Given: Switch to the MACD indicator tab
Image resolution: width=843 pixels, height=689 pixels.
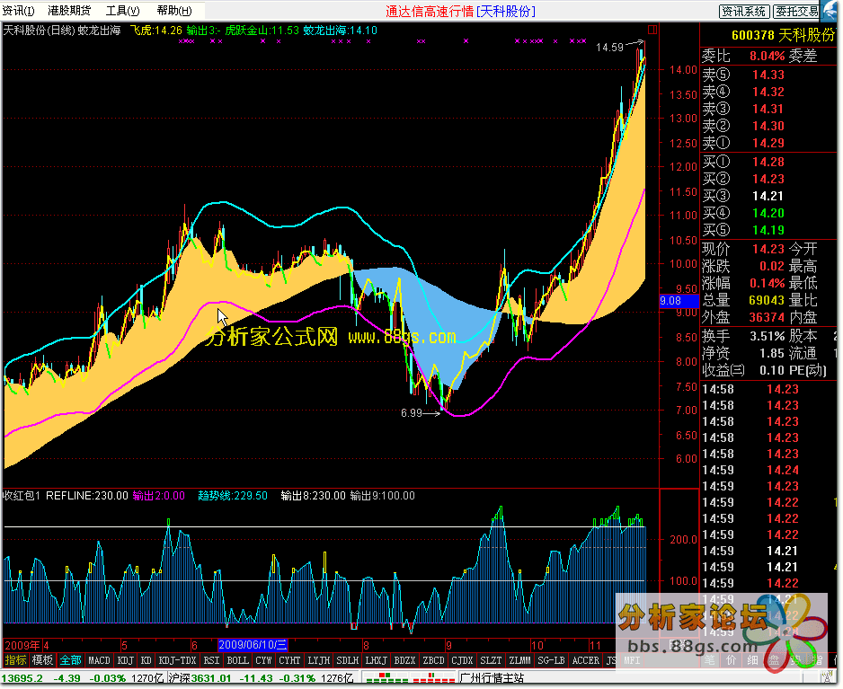Looking at the screenshot, I should point(99,660).
